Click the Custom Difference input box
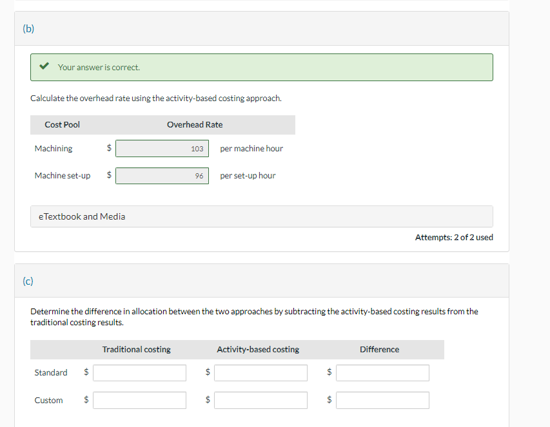 [382, 400]
